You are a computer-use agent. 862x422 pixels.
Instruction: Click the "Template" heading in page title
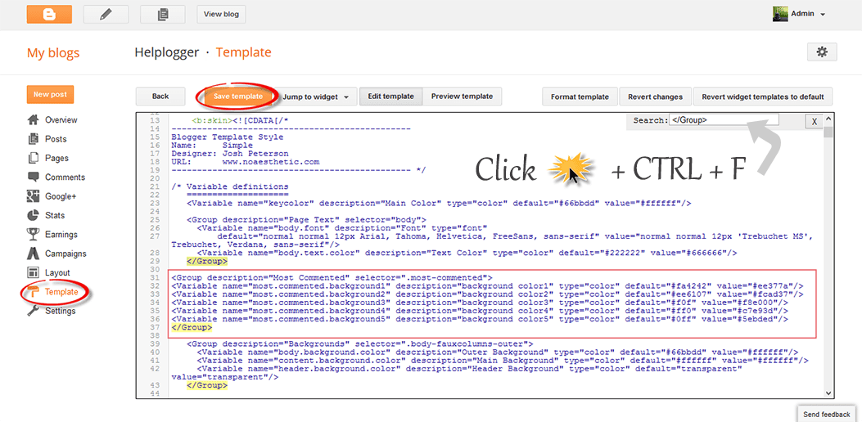pyautogui.click(x=243, y=52)
